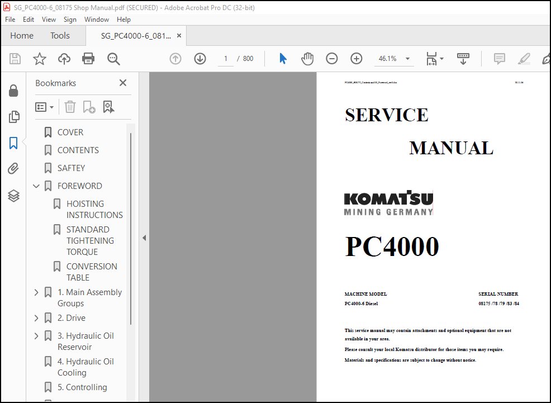This screenshot has height=403, width=551.
Task: Jump to the CONTENTS bookmark
Action: click(78, 150)
